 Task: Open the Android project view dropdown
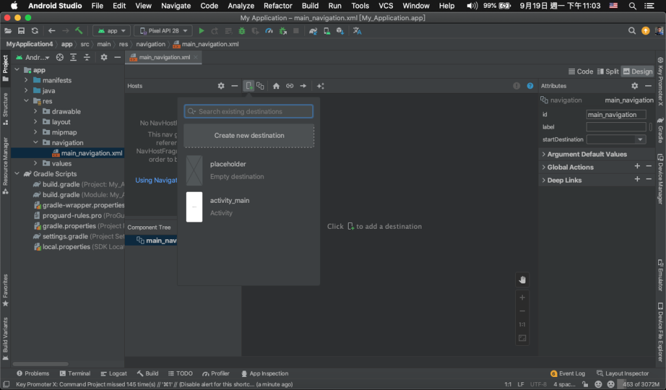click(33, 57)
